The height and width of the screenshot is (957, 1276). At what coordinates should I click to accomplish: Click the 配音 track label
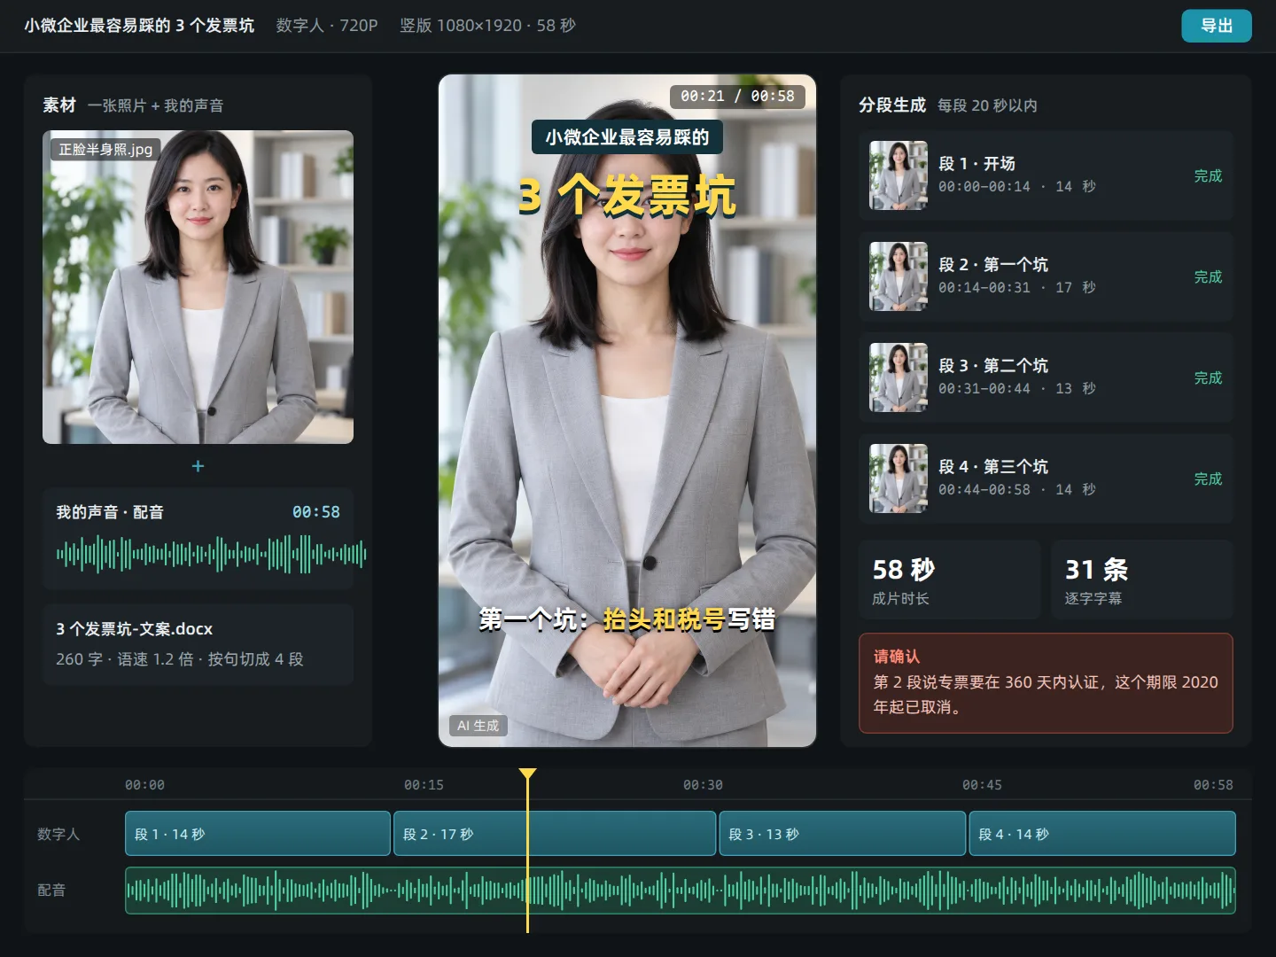[51, 891]
